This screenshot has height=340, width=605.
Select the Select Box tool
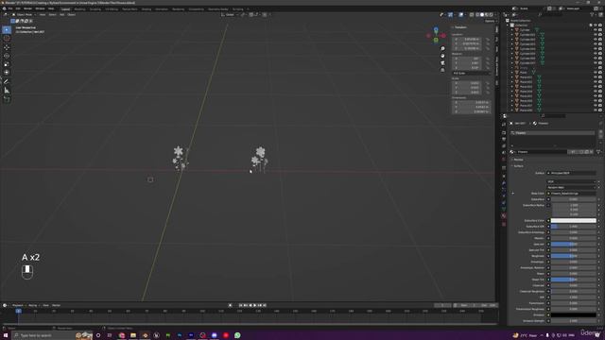[x=7, y=29]
